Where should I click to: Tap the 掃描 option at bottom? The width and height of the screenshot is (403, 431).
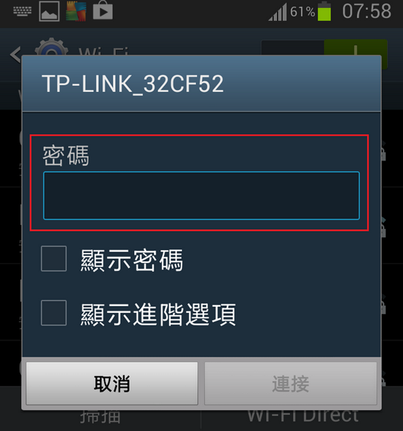pos(101,416)
